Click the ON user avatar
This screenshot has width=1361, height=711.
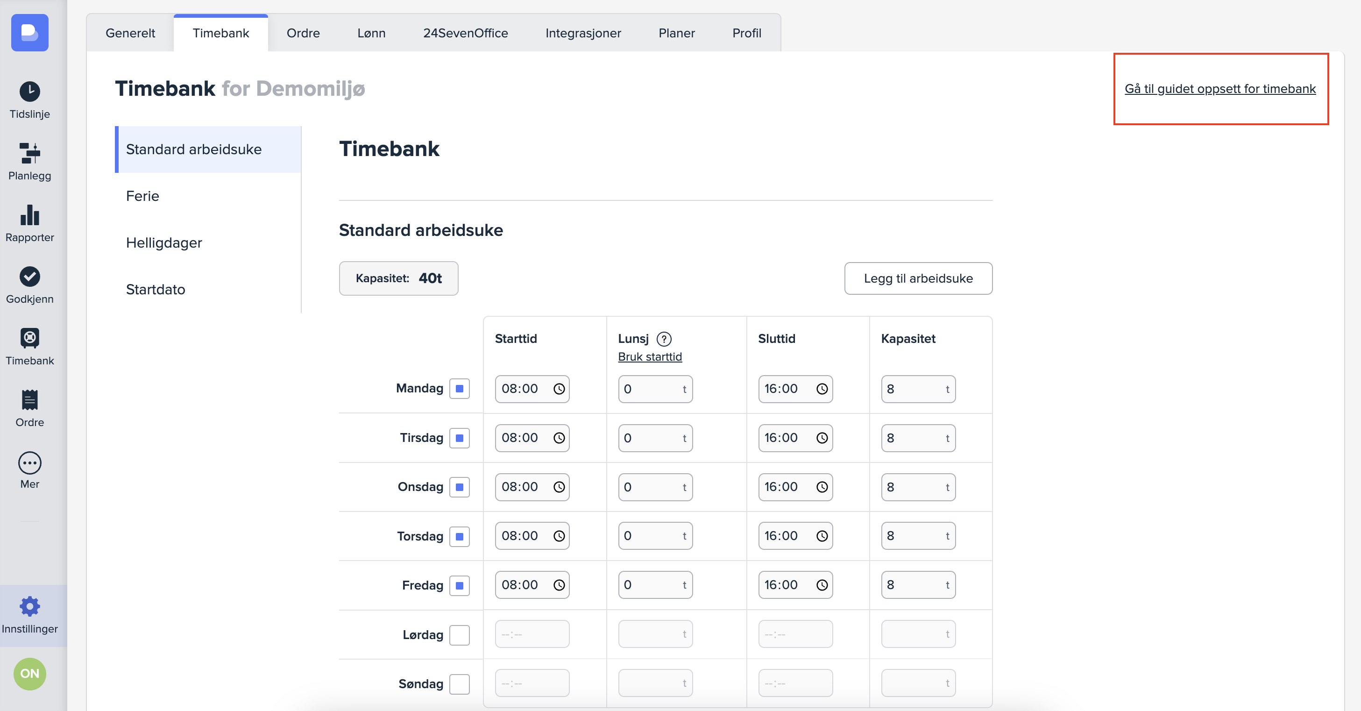point(29,674)
